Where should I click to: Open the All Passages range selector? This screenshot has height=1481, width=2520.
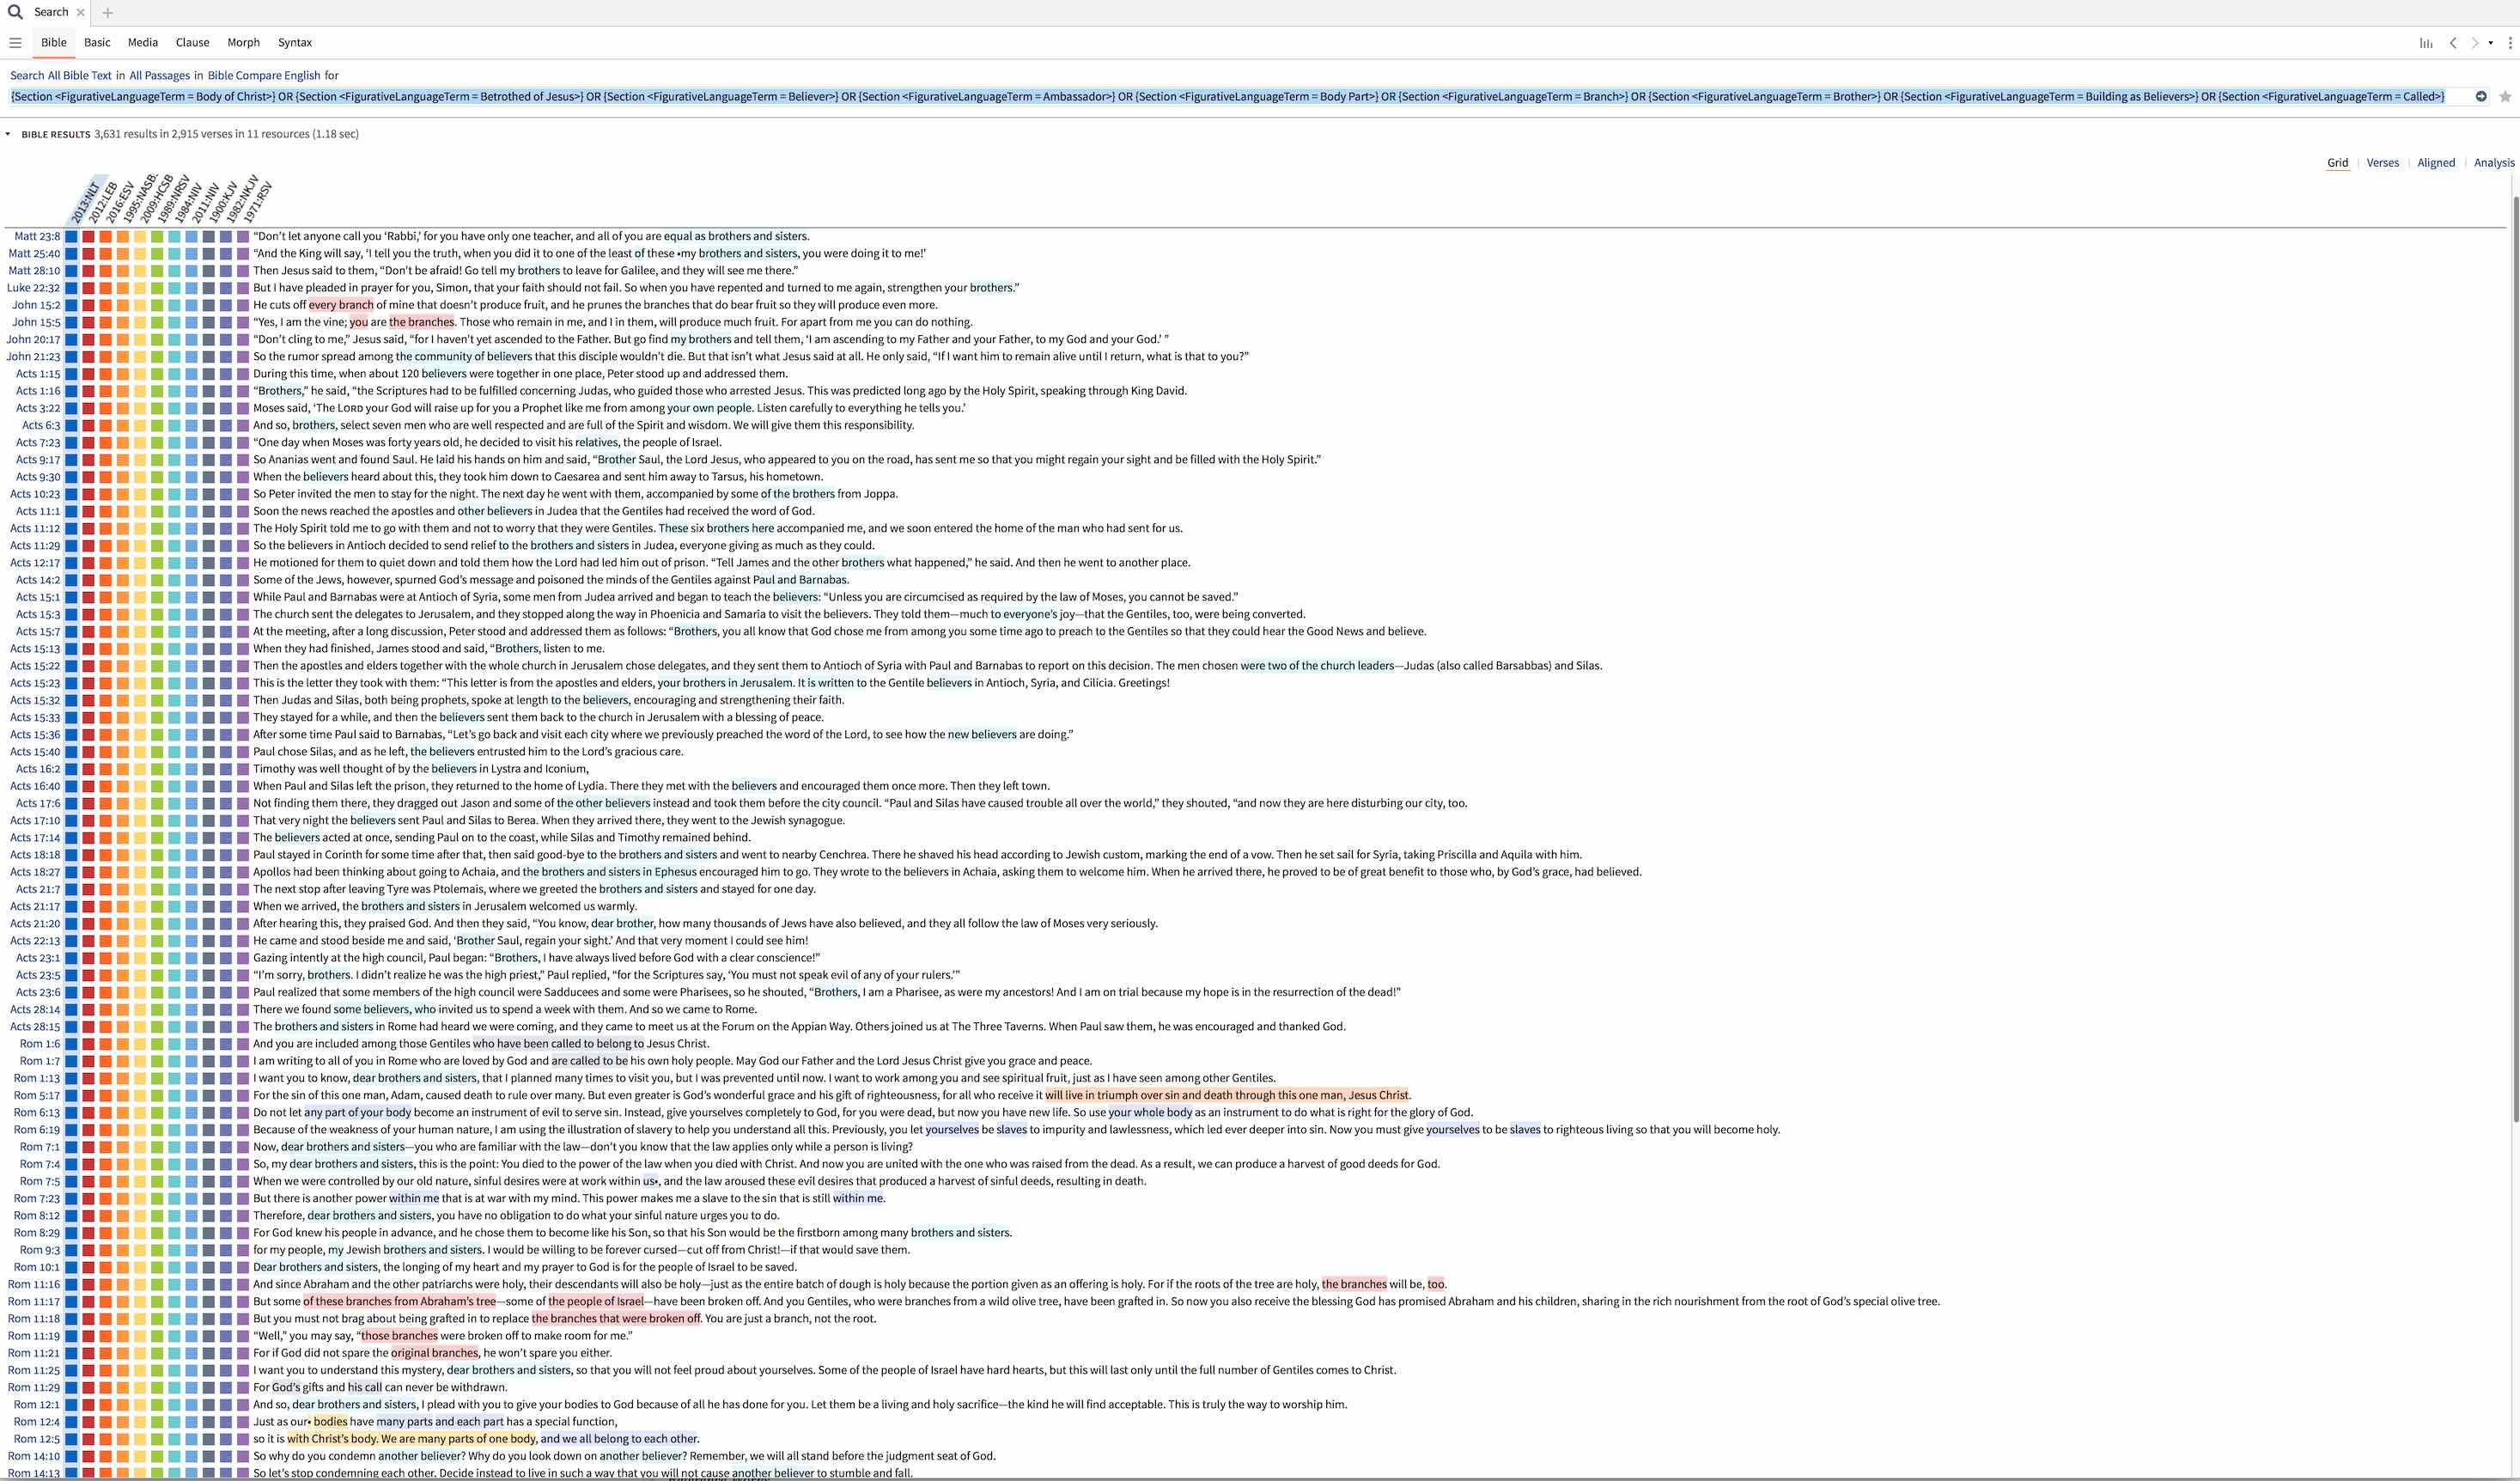click(x=159, y=75)
